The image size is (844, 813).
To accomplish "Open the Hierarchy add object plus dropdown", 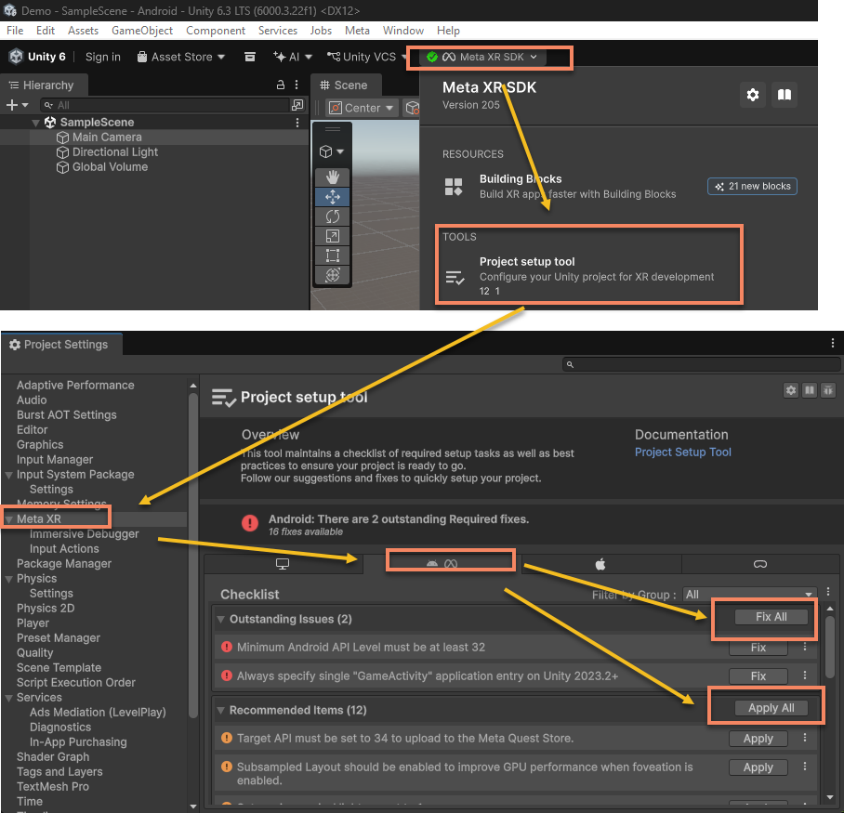I will 17,105.
